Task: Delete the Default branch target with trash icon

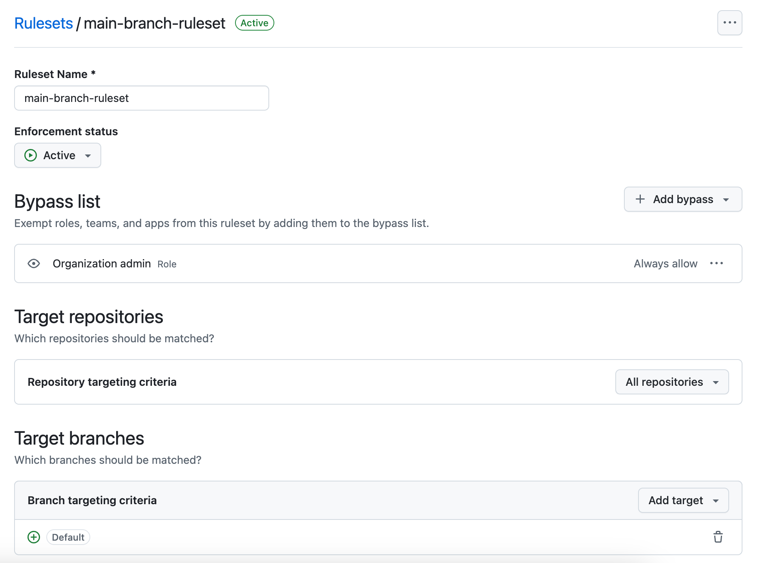Action: (718, 537)
